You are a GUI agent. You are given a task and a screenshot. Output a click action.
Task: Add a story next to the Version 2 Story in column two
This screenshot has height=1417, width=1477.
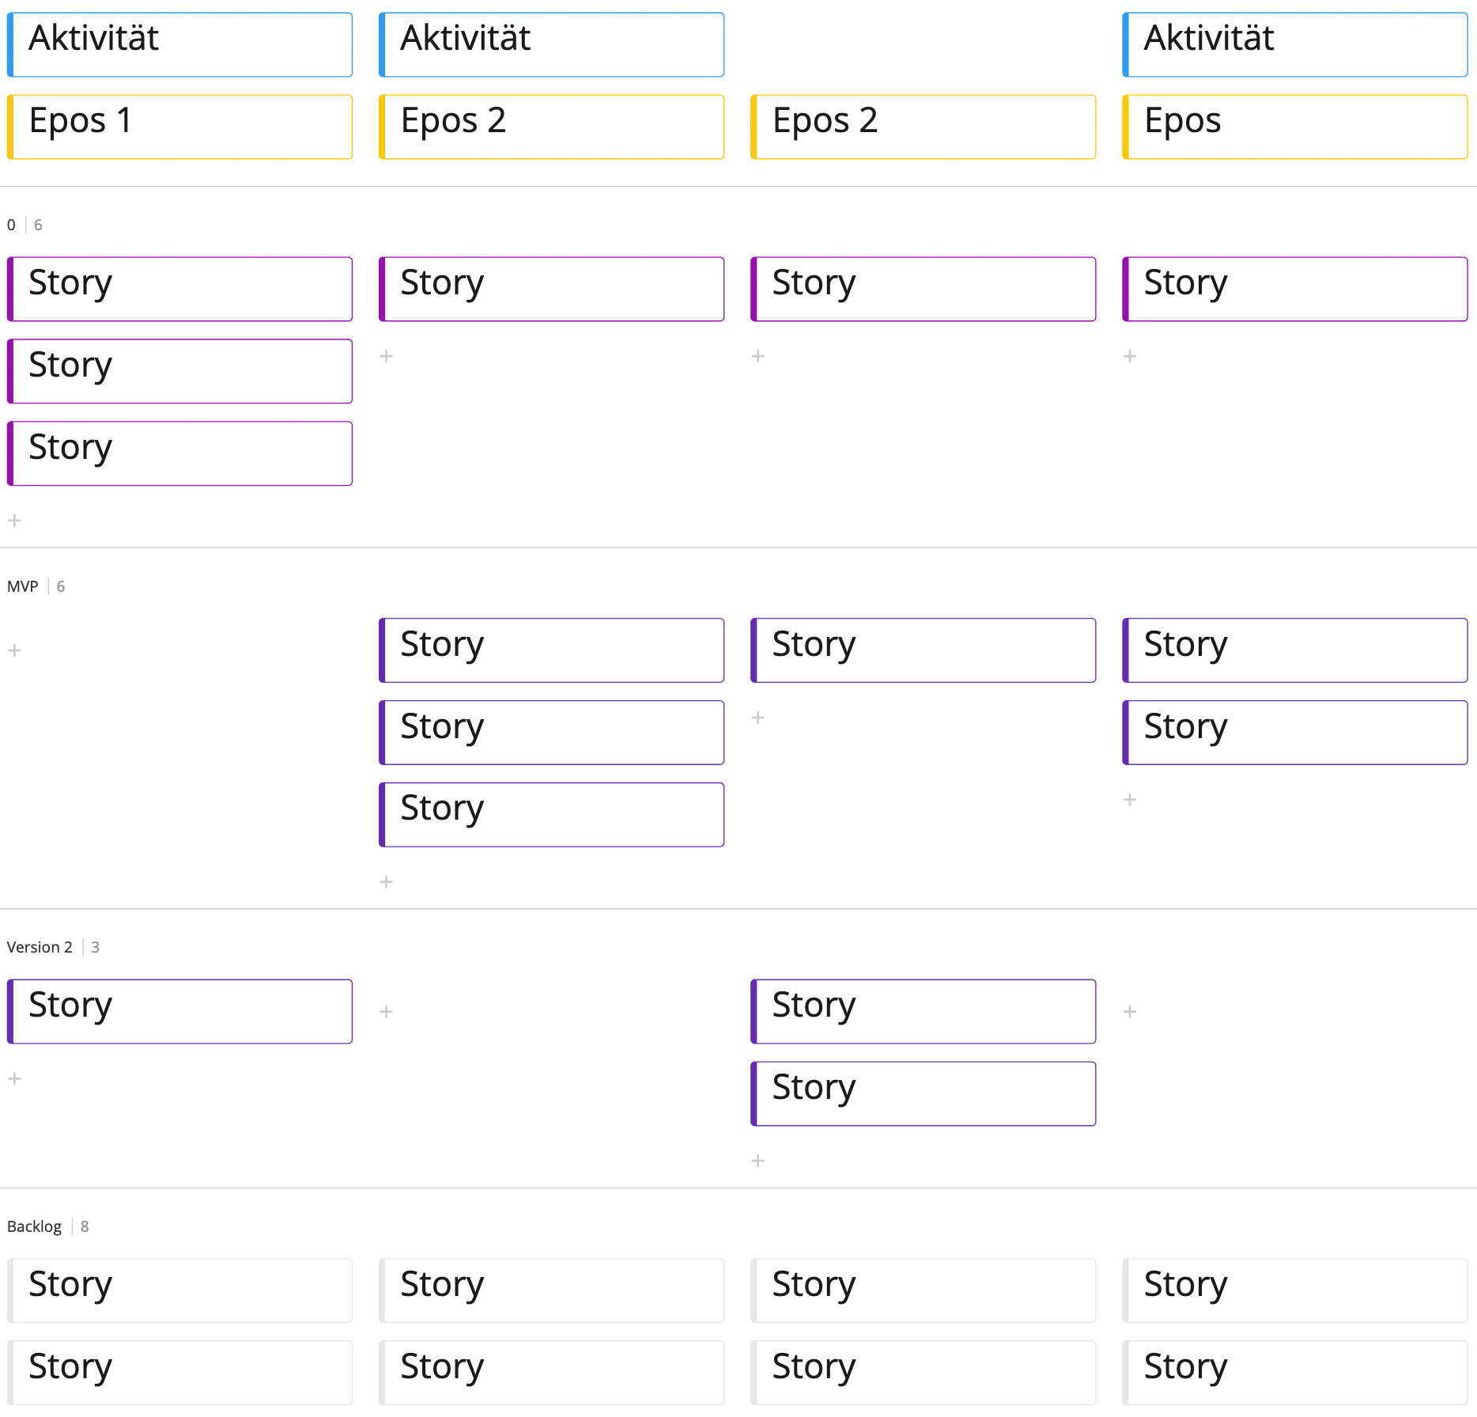pyautogui.click(x=387, y=1011)
